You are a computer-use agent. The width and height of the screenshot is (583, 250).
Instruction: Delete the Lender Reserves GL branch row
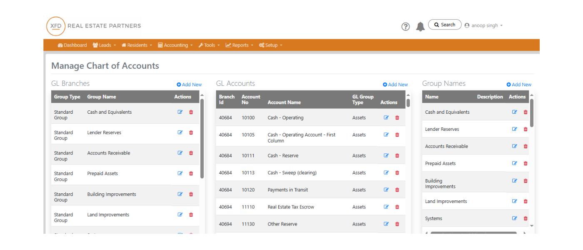[x=191, y=132]
